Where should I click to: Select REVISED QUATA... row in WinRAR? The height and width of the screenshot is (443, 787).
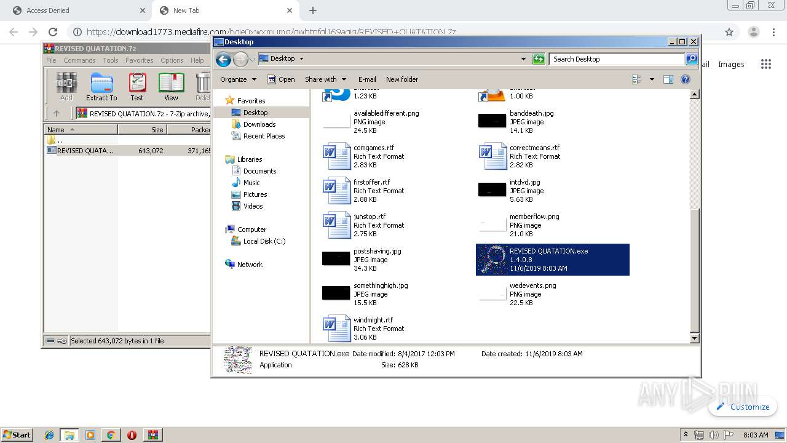(127, 150)
